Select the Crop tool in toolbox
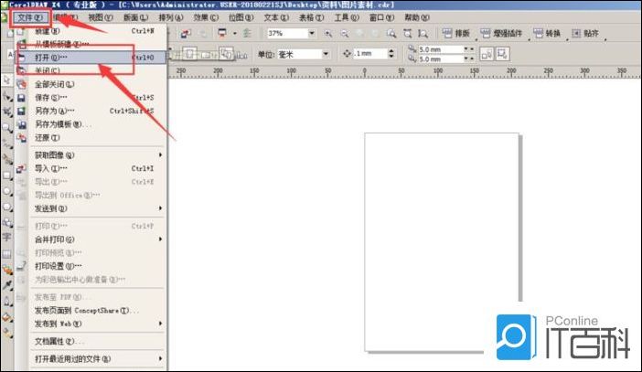Screen dimensions: 642x372 7,112
